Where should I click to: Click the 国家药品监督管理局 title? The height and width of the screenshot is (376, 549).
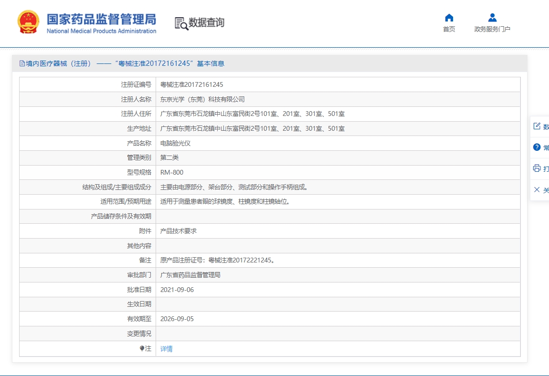102,20
